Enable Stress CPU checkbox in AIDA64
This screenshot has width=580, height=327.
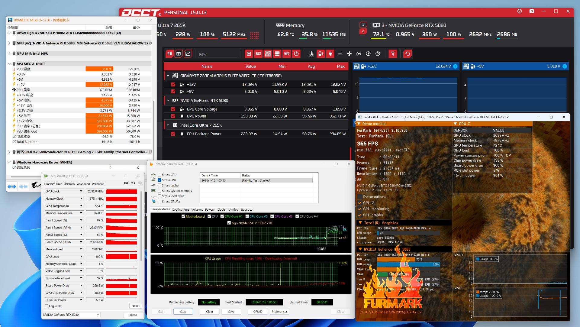point(159,175)
